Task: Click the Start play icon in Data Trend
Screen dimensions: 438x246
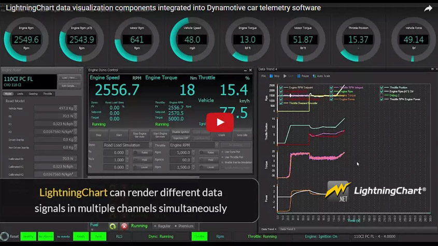Action: coord(285,76)
